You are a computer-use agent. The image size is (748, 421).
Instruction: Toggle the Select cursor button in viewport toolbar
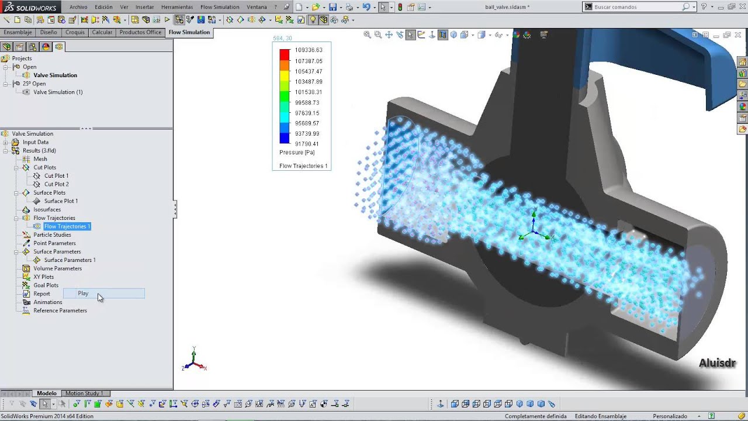tap(410, 35)
